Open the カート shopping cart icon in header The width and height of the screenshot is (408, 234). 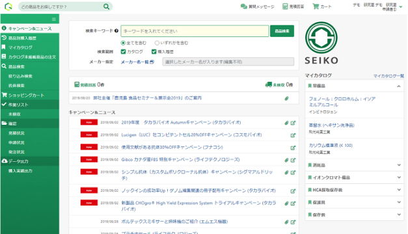(316, 6)
